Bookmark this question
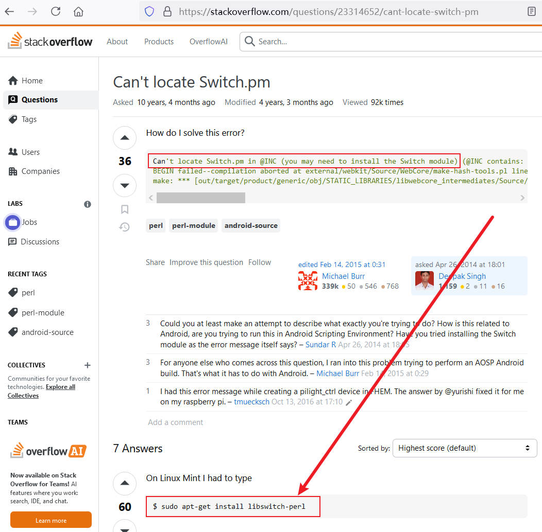542x532 pixels. pos(125,209)
